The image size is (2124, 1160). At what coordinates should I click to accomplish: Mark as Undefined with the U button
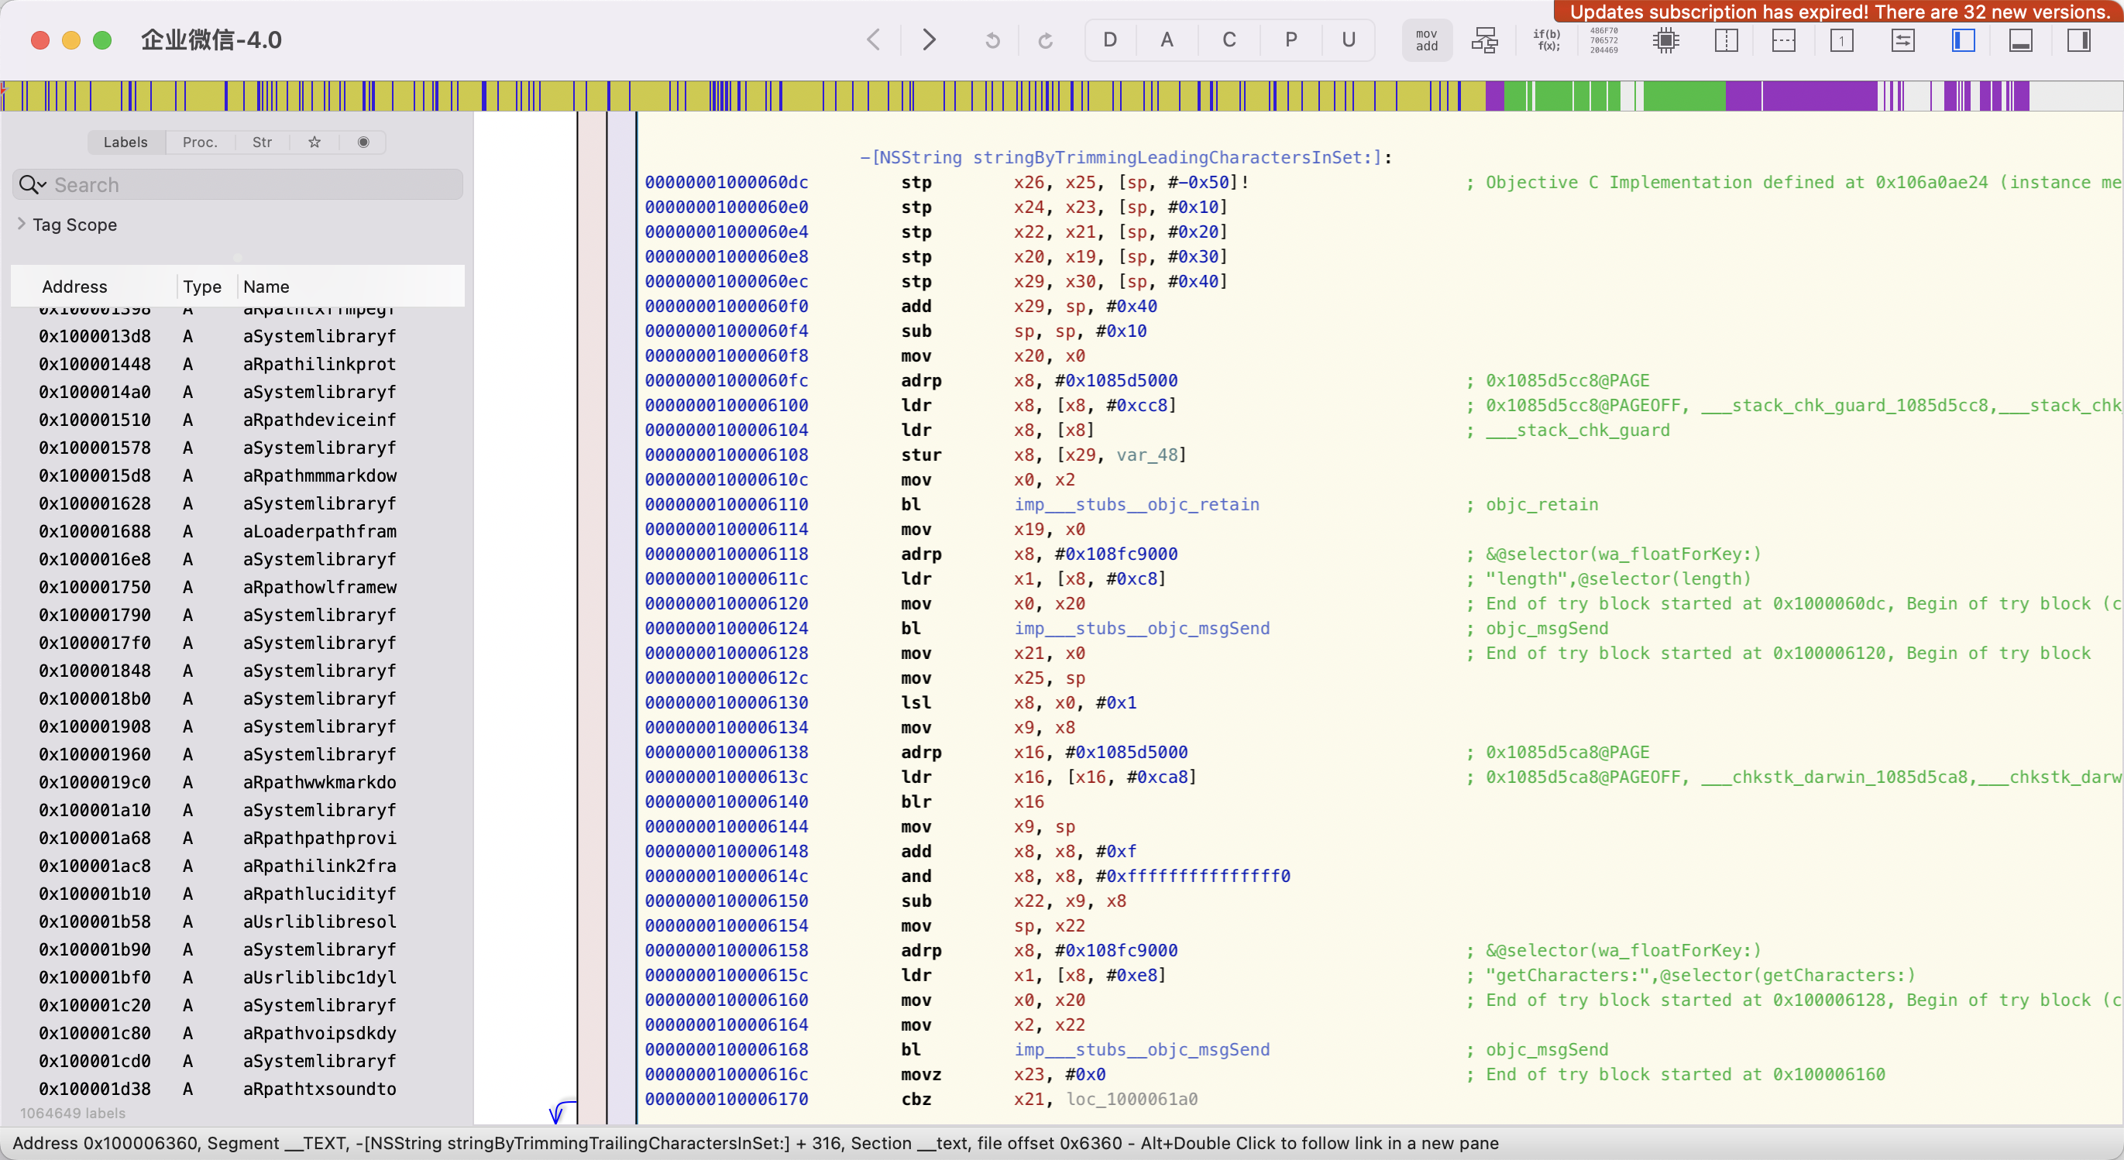[x=1349, y=39]
